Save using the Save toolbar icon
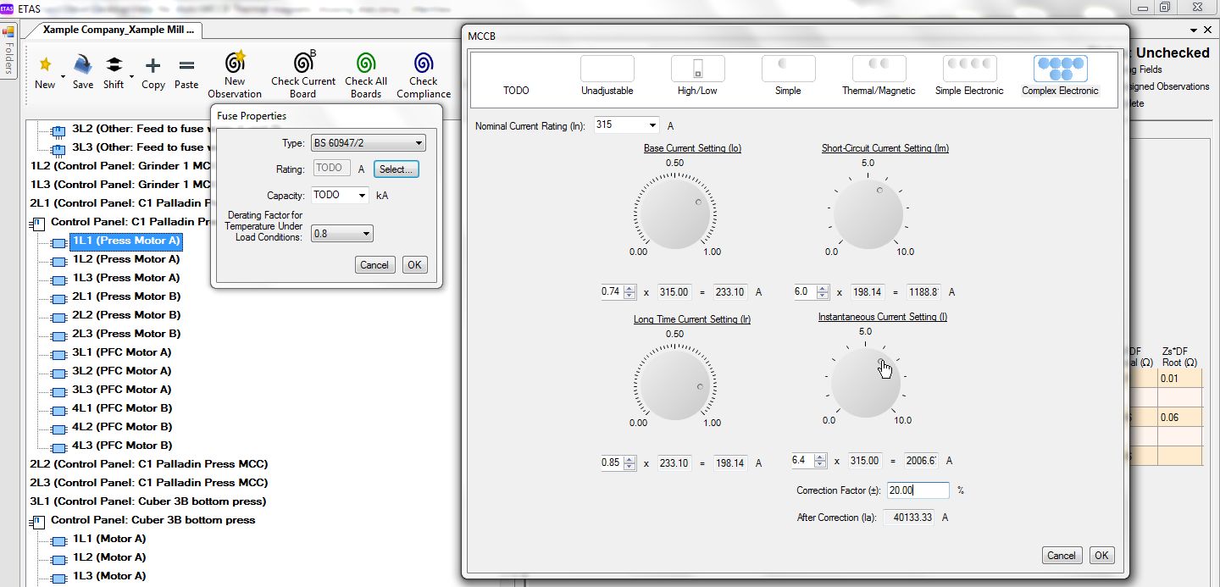This screenshot has height=587, width=1220. (82, 65)
